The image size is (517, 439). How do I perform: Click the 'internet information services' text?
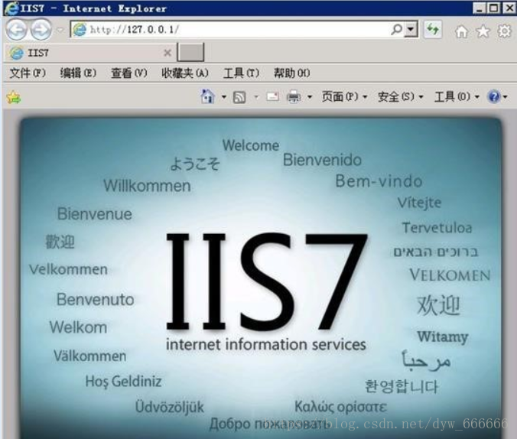265,344
